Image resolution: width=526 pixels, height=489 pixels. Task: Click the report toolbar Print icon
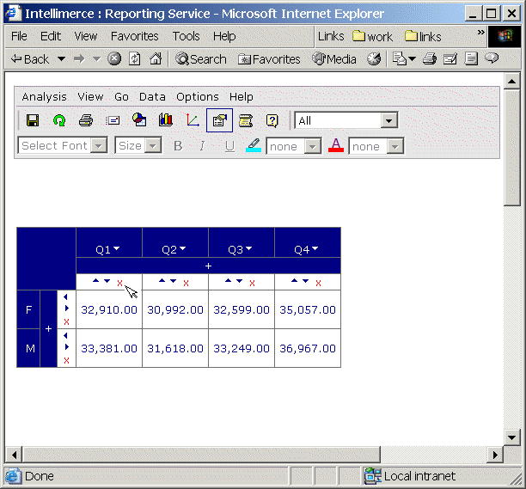point(86,120)
